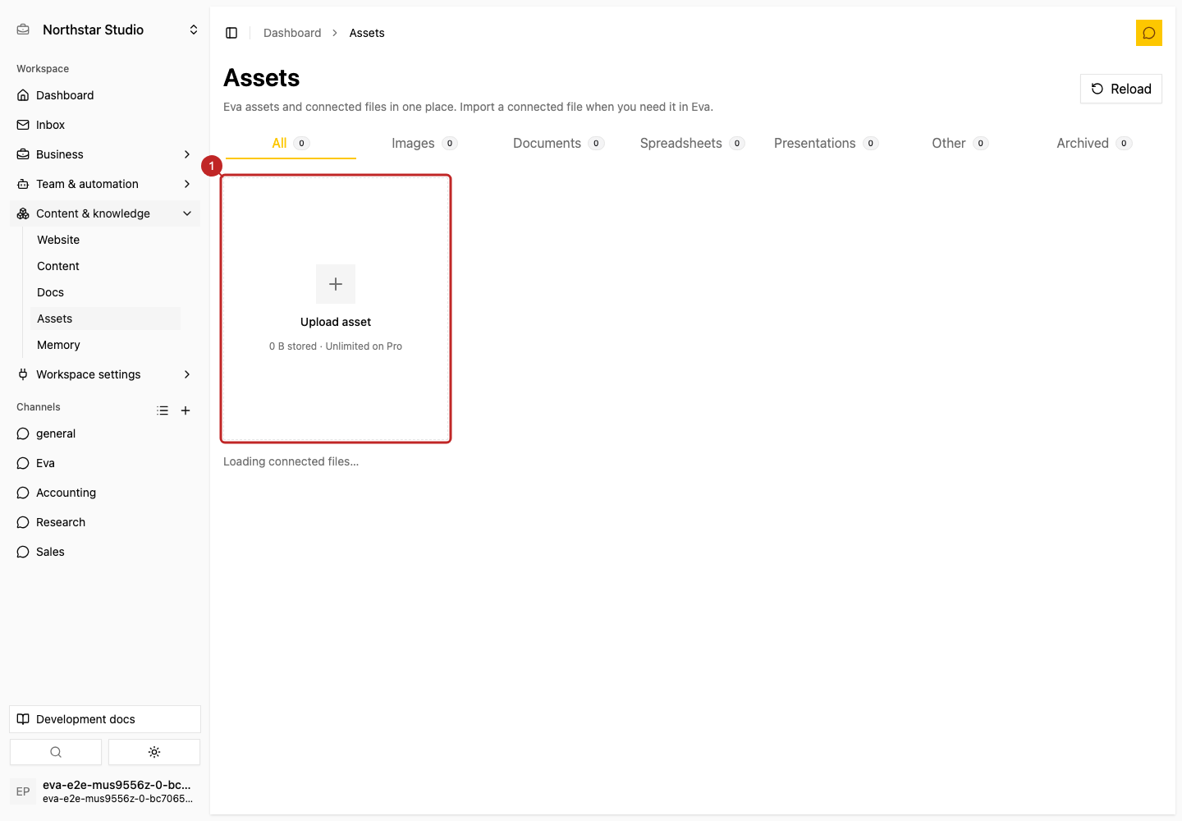Screen dimensions: 1182x821
Task: Click the Reload button
Action: coord(1121,89)
